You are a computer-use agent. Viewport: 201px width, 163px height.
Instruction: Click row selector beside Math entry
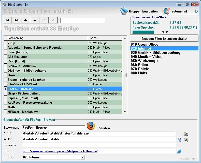coord(5,107)
